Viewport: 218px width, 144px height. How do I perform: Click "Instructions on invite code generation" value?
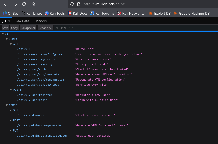(x=108, y=54)
